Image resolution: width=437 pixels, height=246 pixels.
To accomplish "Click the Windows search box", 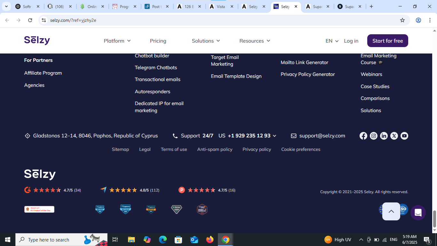I will pos(61,240).
